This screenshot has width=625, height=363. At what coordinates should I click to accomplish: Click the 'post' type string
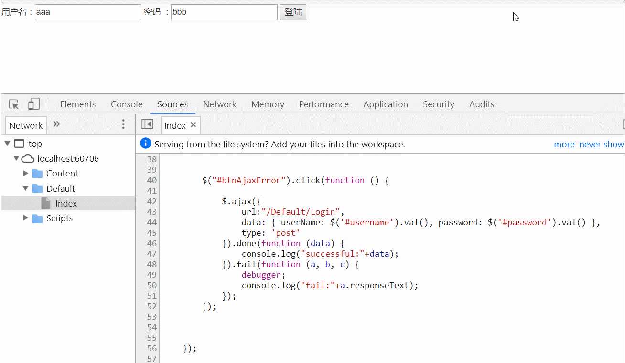tap(286, 233)
